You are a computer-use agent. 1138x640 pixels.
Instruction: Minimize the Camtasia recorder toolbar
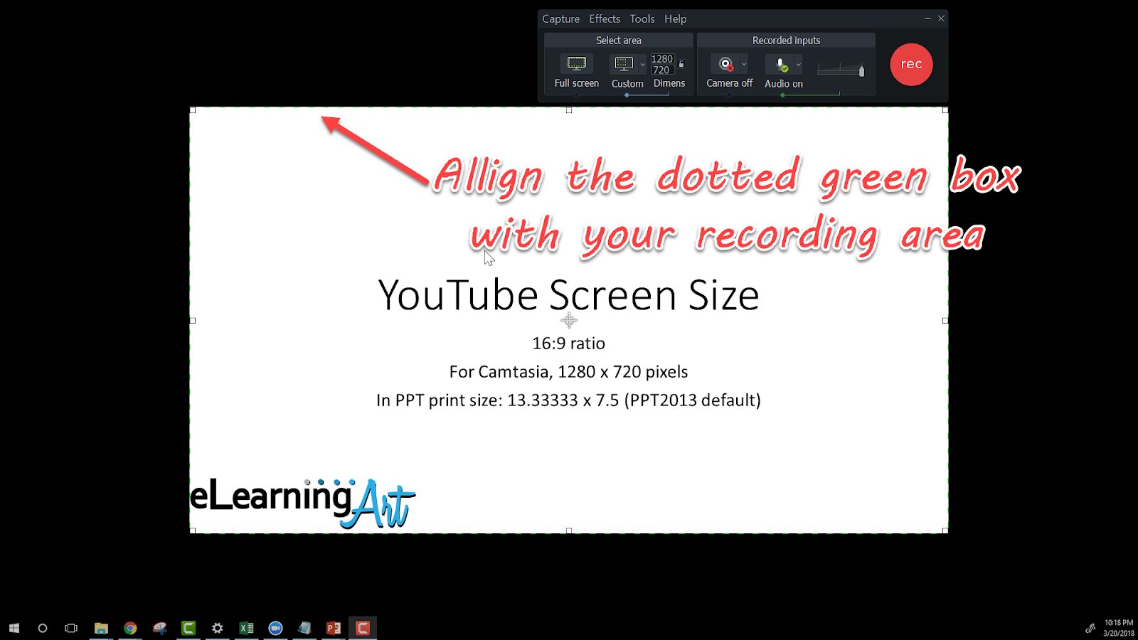pyautogui.click(x=927, y=18)
